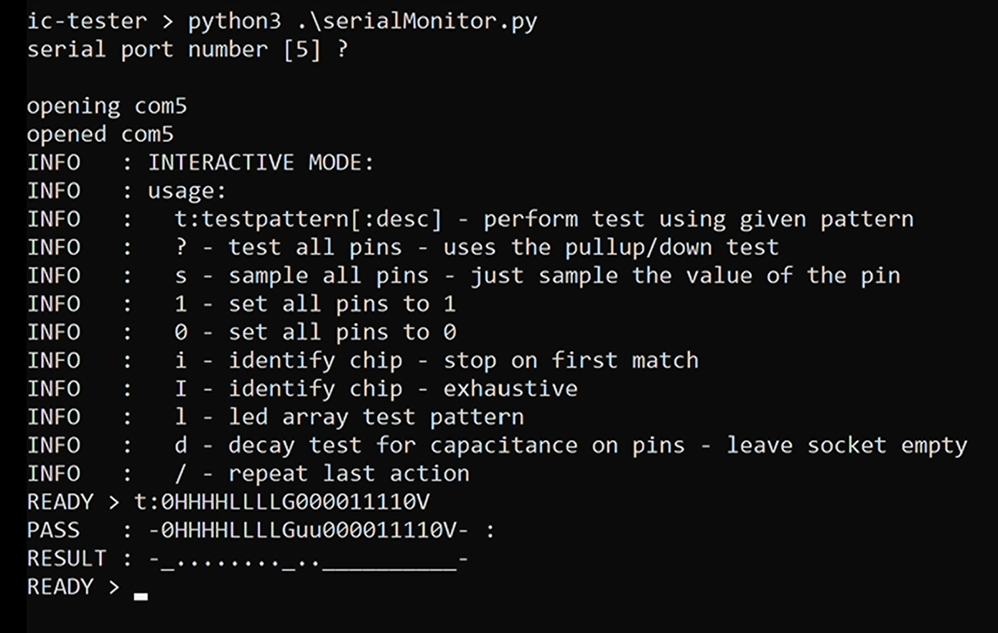Click the 'opened com5' output line
This screenshot has height=633, width=998.
click(101, 135)
